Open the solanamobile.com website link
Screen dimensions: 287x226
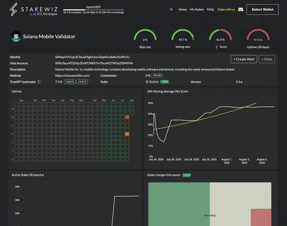[72, 75]
